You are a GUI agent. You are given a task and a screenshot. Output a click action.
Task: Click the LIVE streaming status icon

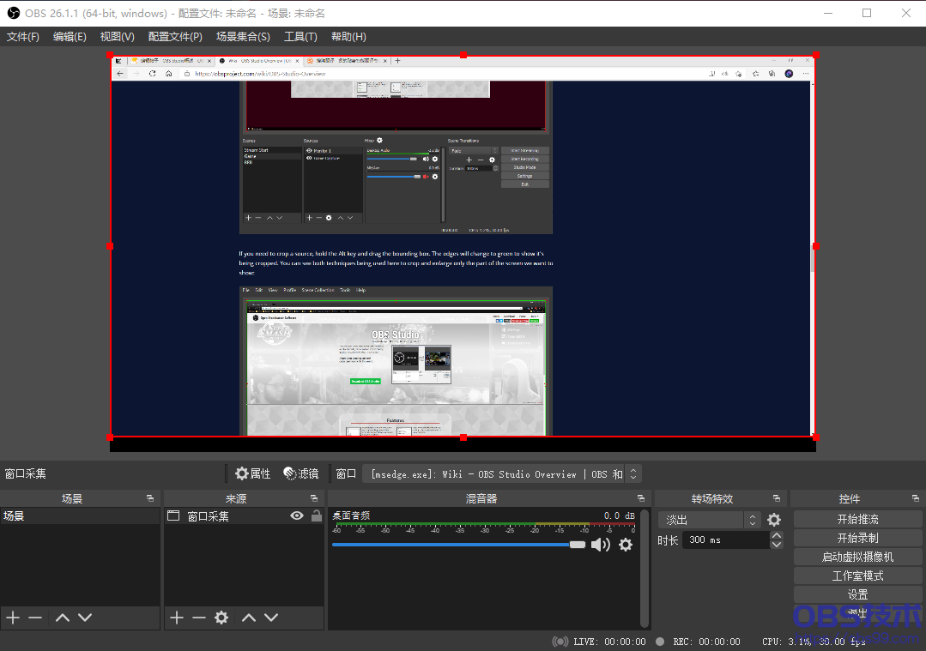click(560, 642)
